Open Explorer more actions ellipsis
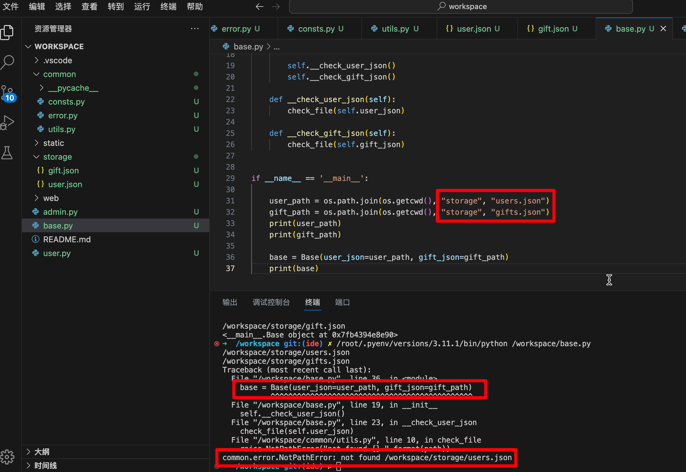Image resolution: width=686 pixels, height=472 pixels. (x=195, y=28)
